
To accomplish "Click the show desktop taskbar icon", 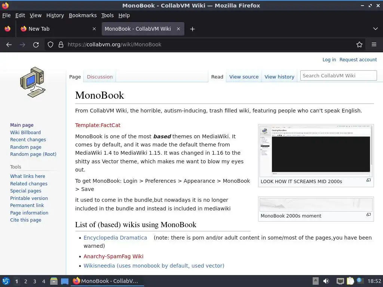I will click(x=65, y=281).
